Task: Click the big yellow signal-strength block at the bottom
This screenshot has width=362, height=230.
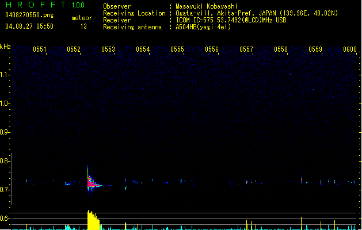Action: [x=93, y=220]
